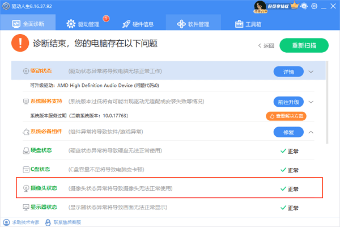Click the red notification badge on 驱动管理
The image size is (340, 227).
tap(106, 19)
